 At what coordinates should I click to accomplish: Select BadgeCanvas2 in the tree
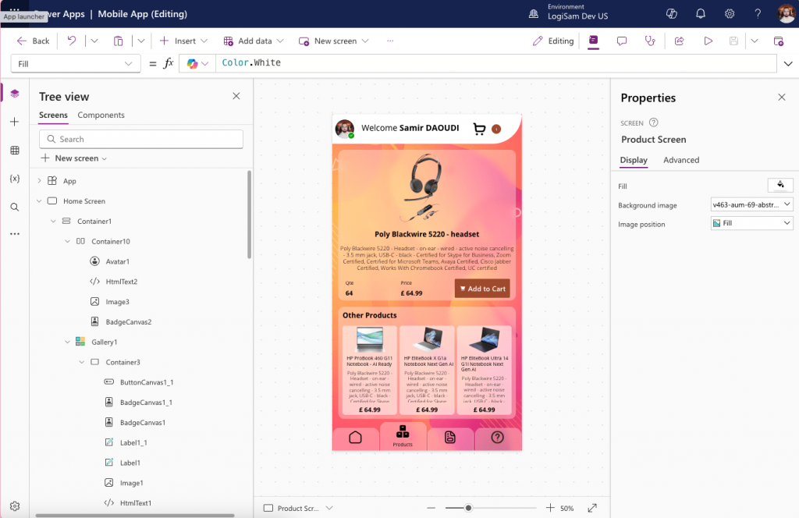(129, 322)
